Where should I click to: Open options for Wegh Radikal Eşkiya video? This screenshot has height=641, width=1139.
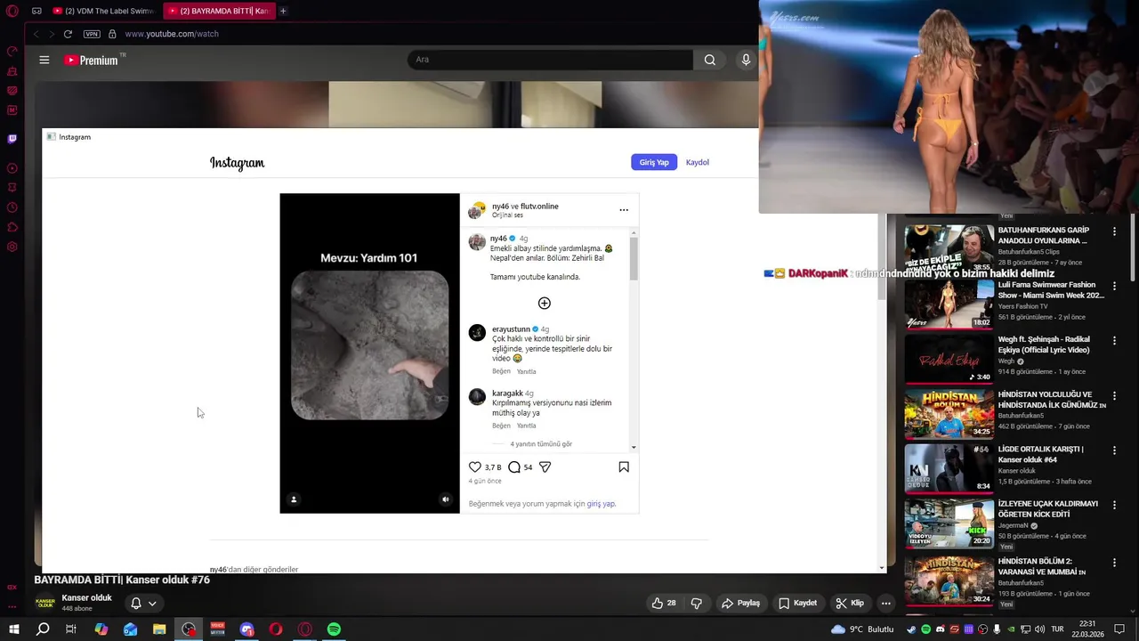[1114, 341]
